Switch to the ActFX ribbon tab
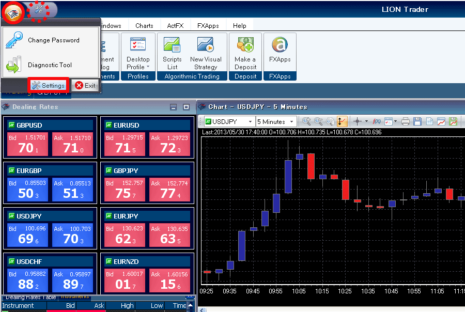 click(x=175, y=25)
